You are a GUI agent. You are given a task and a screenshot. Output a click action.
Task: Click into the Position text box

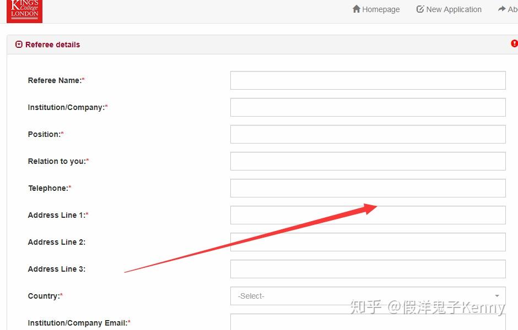point(368,134)
